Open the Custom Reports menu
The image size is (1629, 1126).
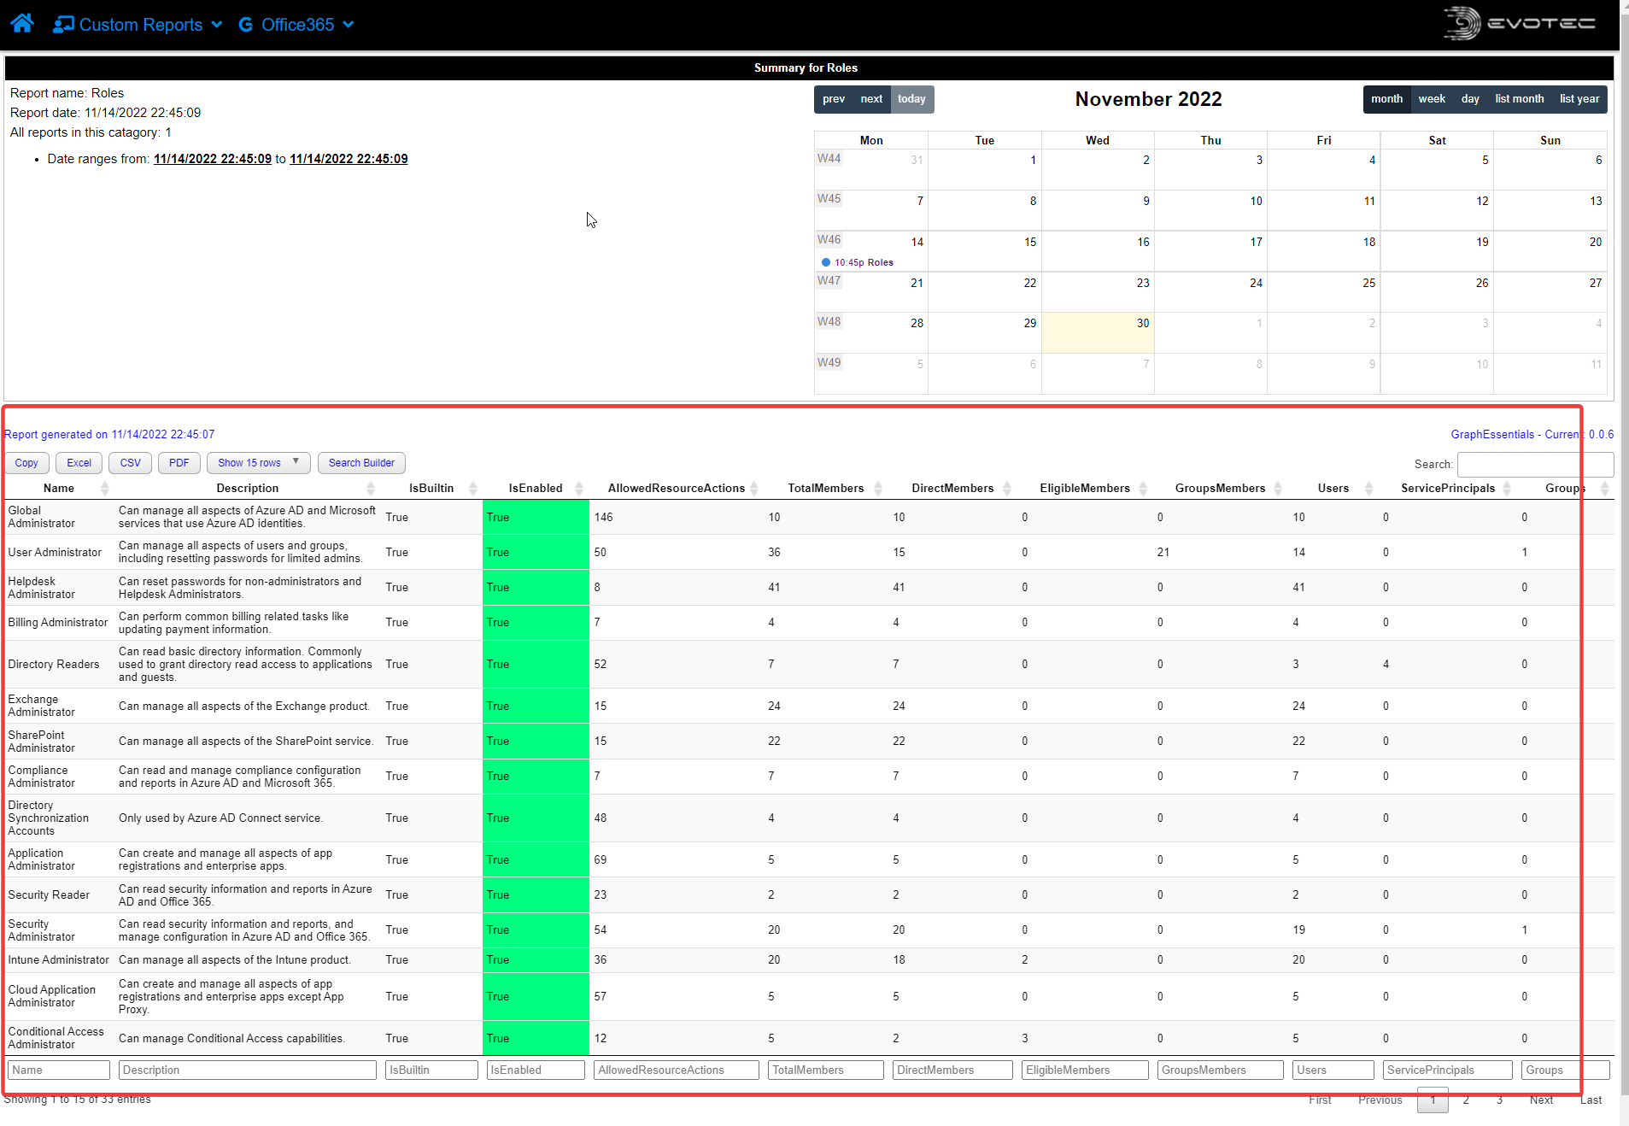(138, 25)
